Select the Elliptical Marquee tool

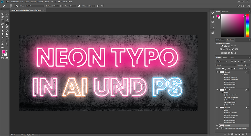pyautogui.click(x=7, y=14)
